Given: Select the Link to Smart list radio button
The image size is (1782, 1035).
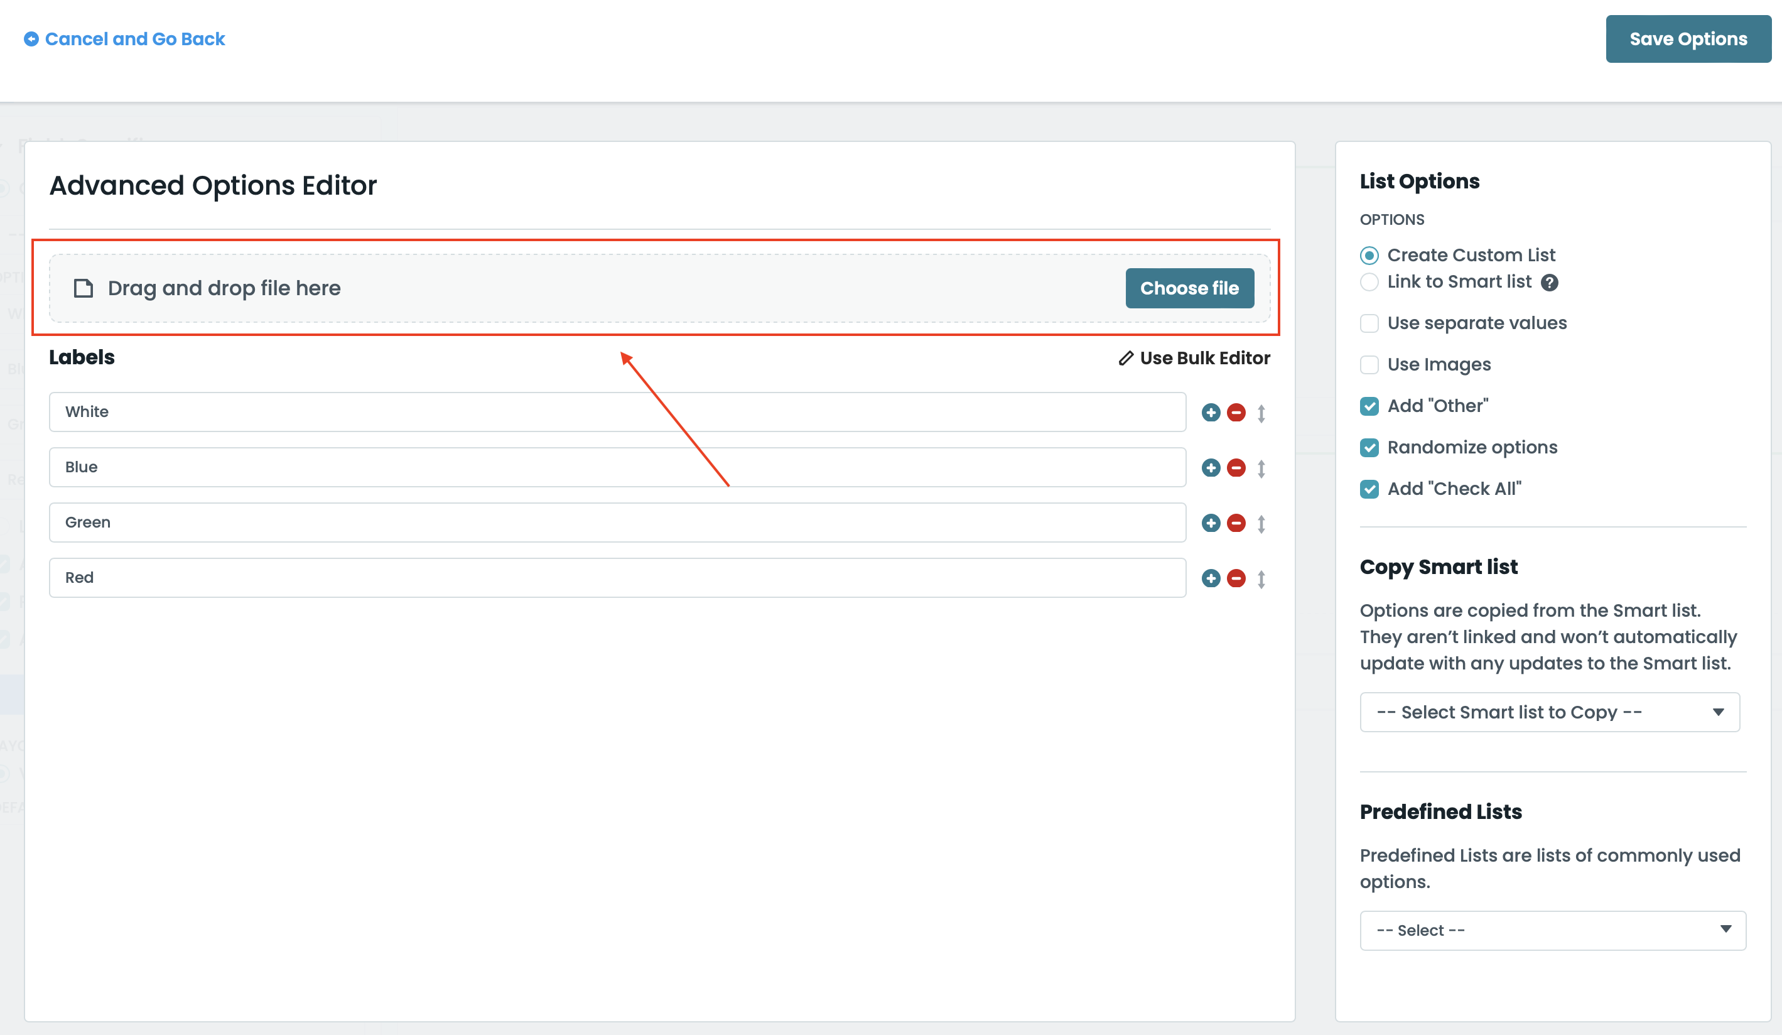Looking at the screenshot, I should coord(1369,282).
